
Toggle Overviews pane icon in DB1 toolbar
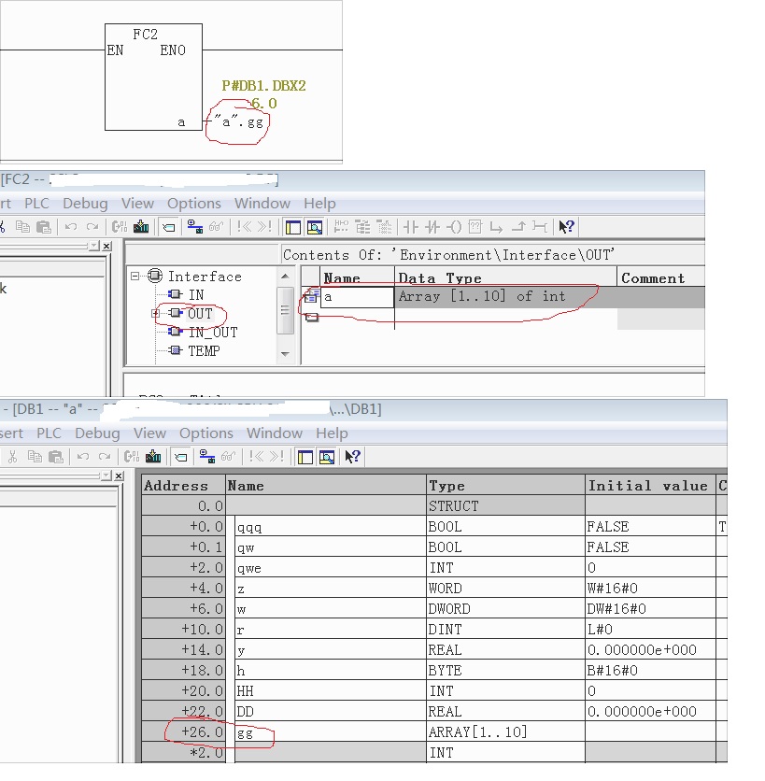pyautogui.click(x=305, y=457)
